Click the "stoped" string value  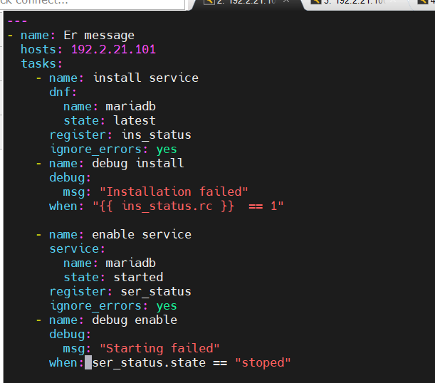pos(263,363)
